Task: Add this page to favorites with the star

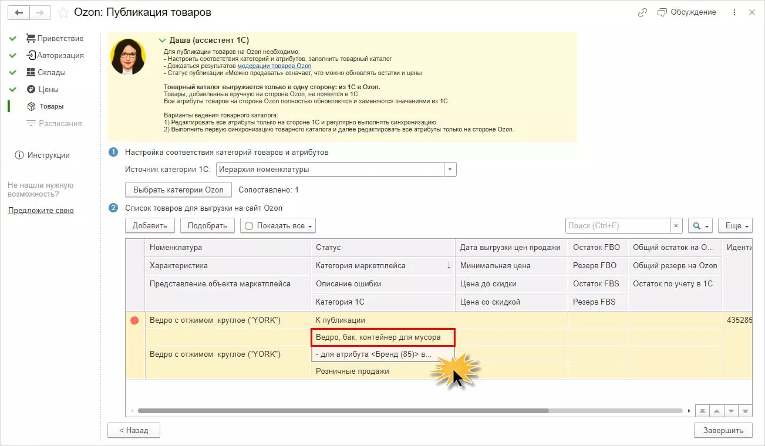Action: click(63, 12)
